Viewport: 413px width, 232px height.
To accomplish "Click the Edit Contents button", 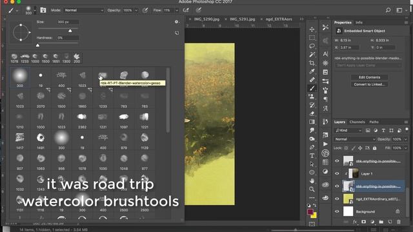I will tap(369, 77).
